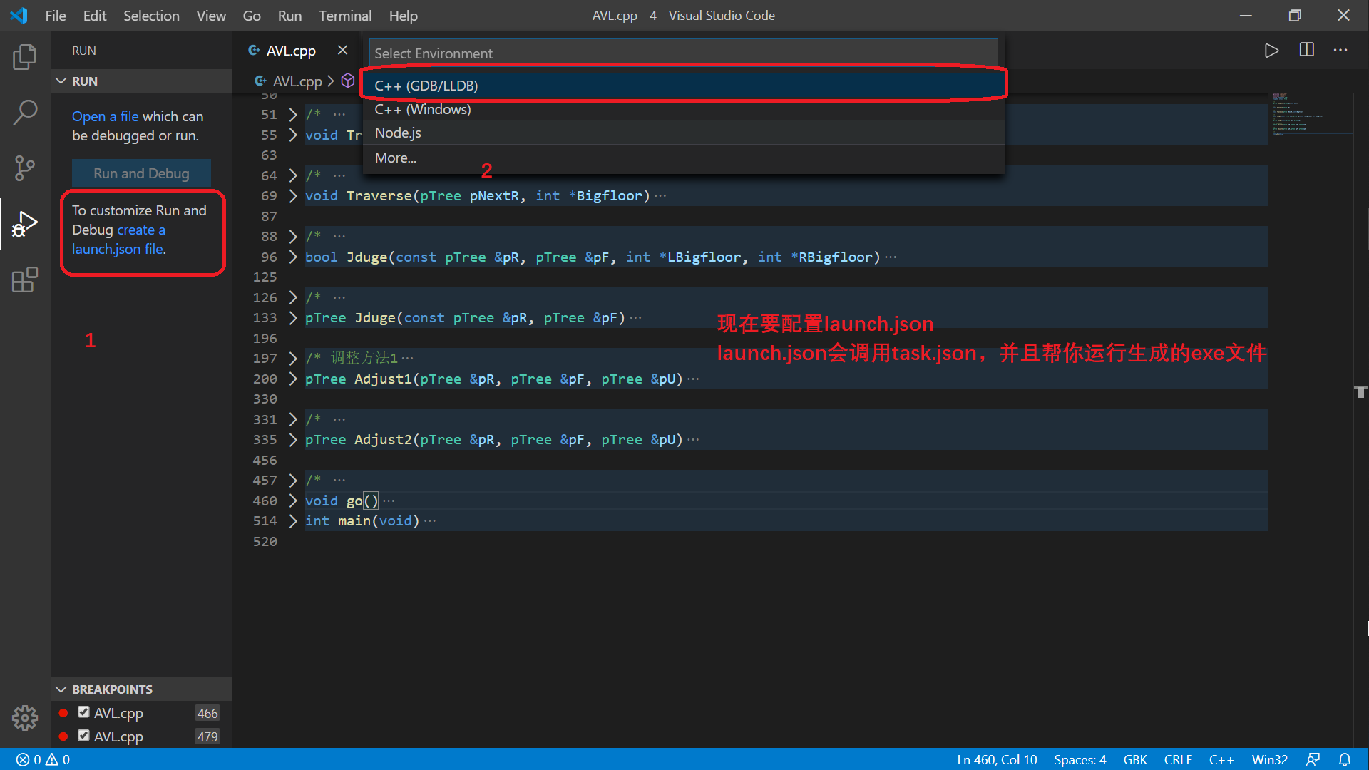Image resolution: width=1369 pixels, height=770 pixels.
Task: Click breakpoint line number 479 badge
Action: pos(207,736)
